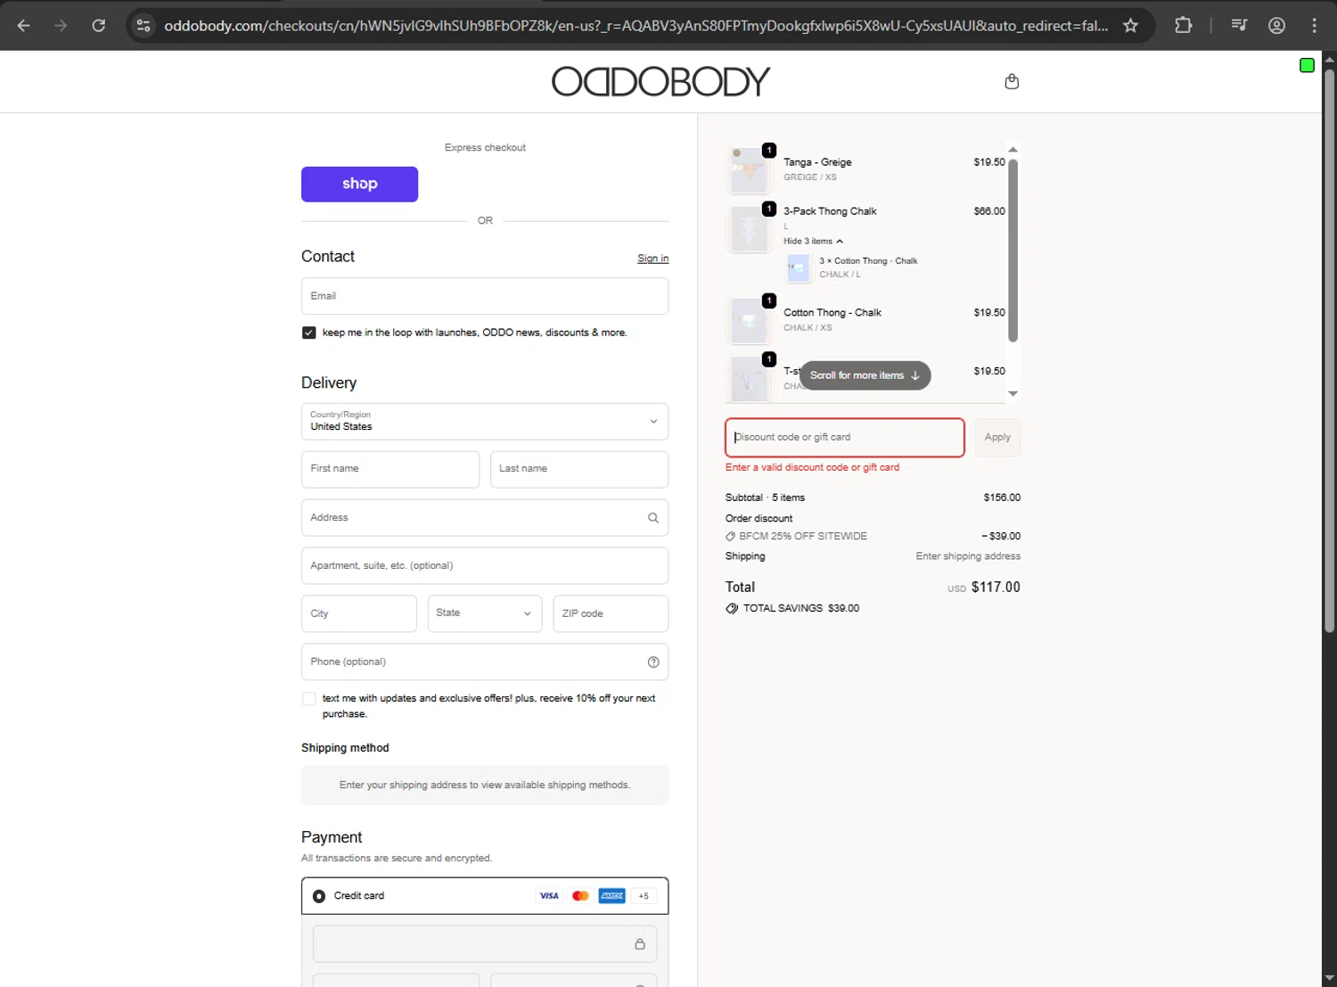Click the Visa card logo
The height and width of the screenshot is (987, 1337).
pos(549,896)
